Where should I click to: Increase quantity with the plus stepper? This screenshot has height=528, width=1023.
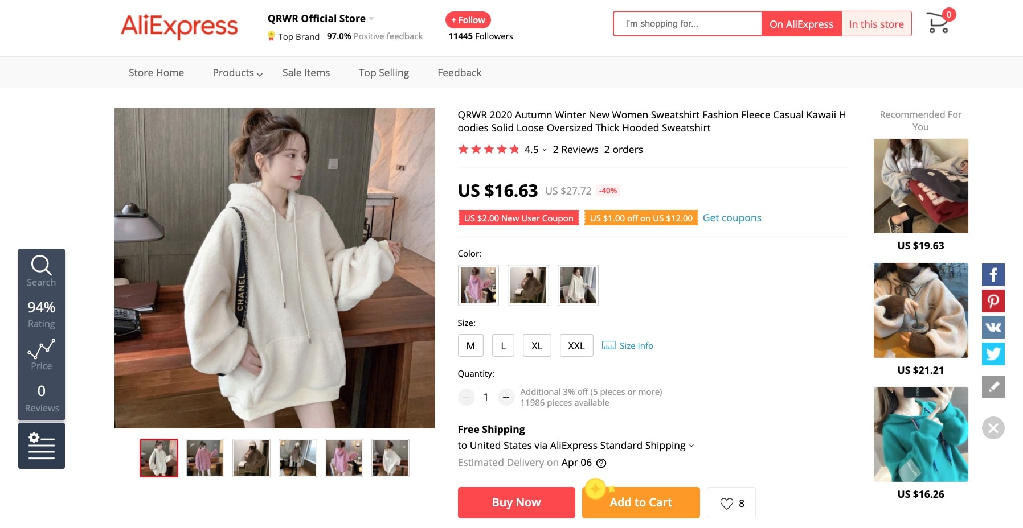506,397
